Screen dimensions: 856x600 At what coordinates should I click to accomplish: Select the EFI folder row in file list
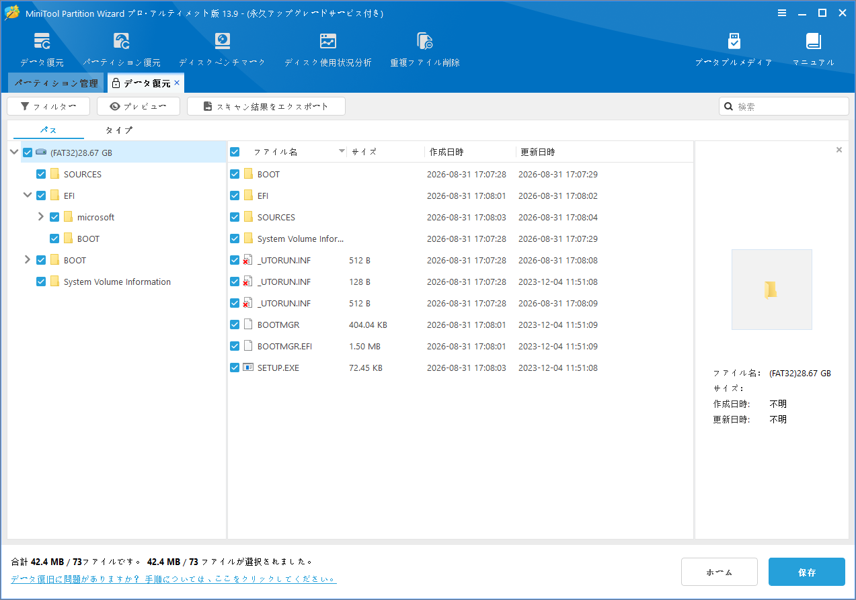pos(460,196)
